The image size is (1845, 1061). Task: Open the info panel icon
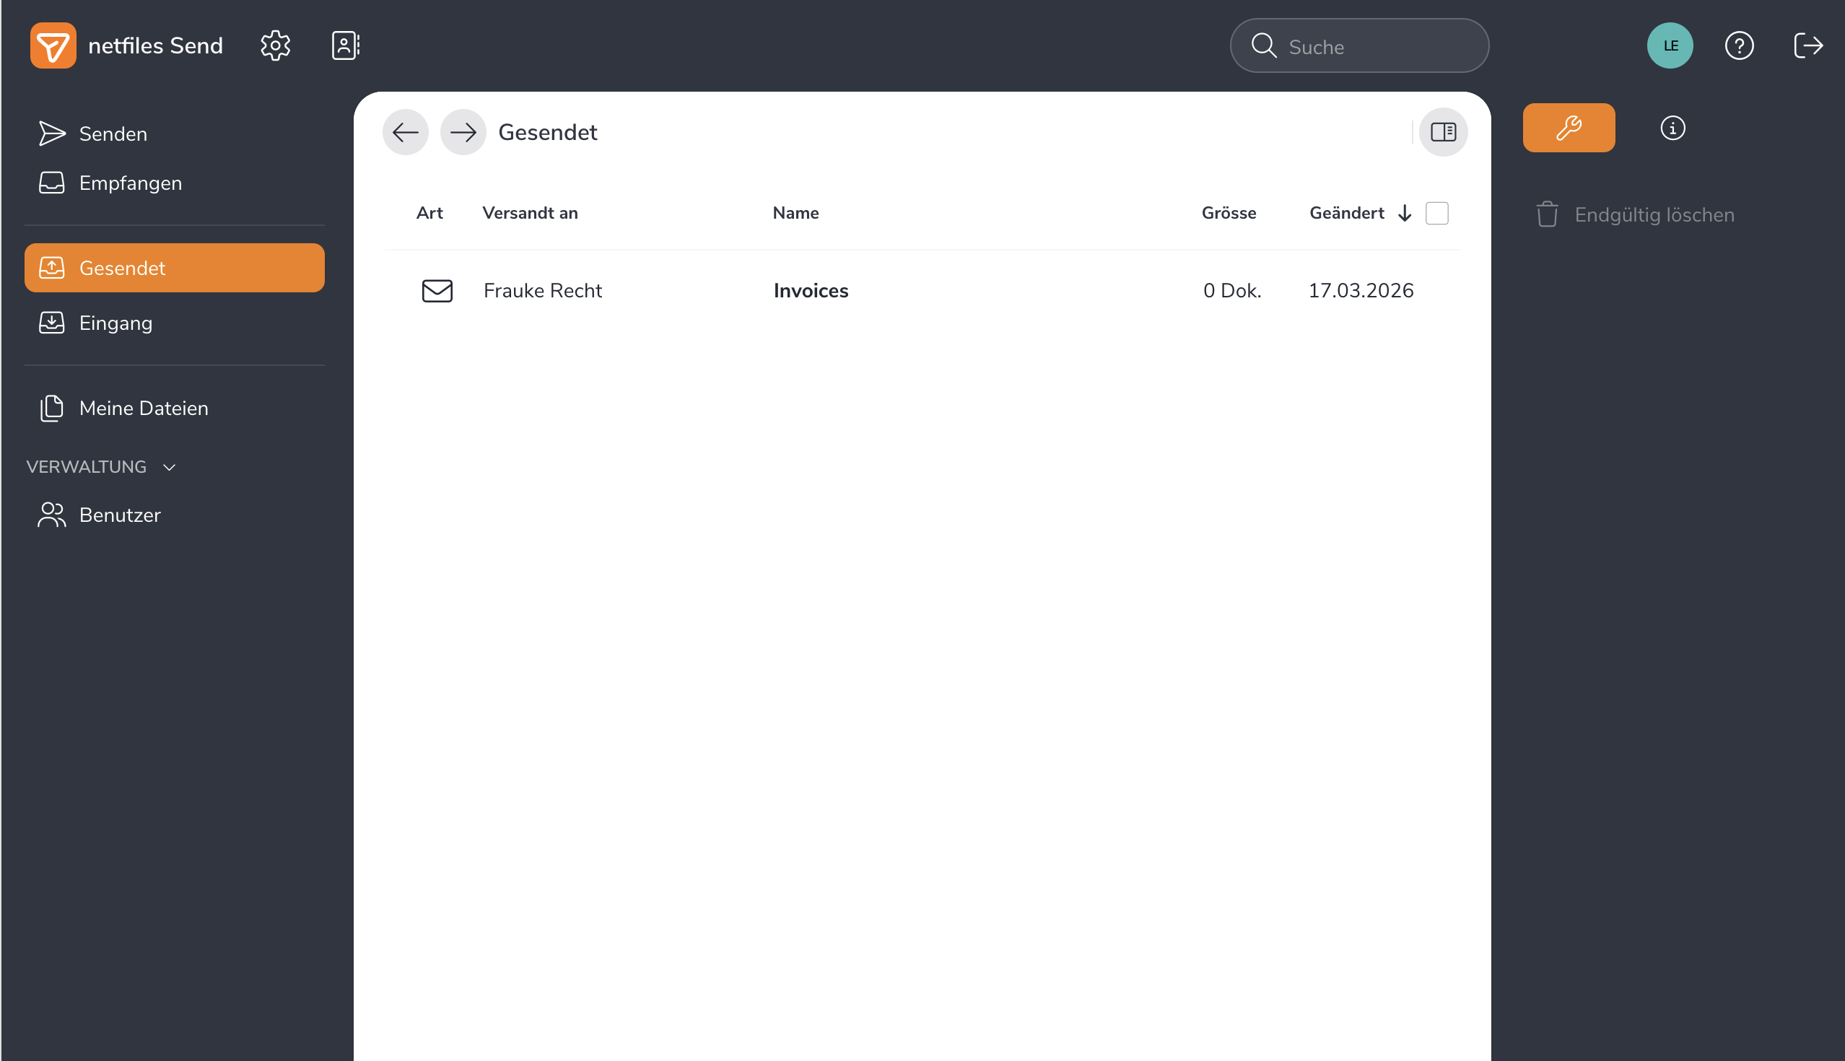tap(1672, 128)
